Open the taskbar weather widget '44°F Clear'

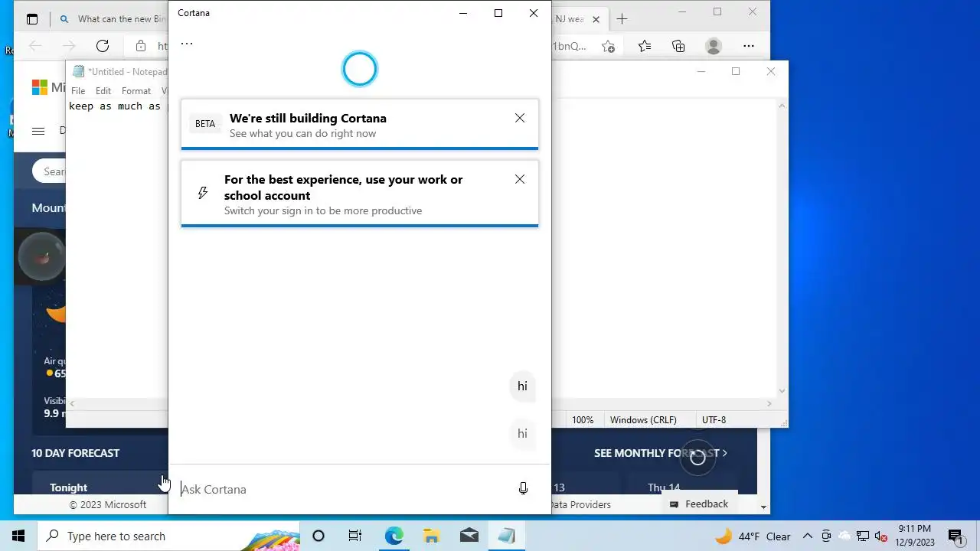point(753,536)
